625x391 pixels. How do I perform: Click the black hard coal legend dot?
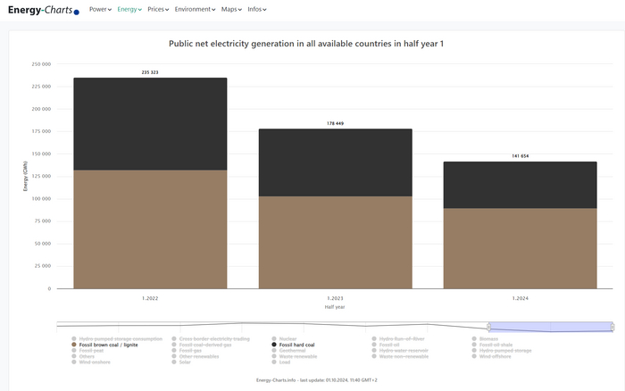[x=273, y=345]
